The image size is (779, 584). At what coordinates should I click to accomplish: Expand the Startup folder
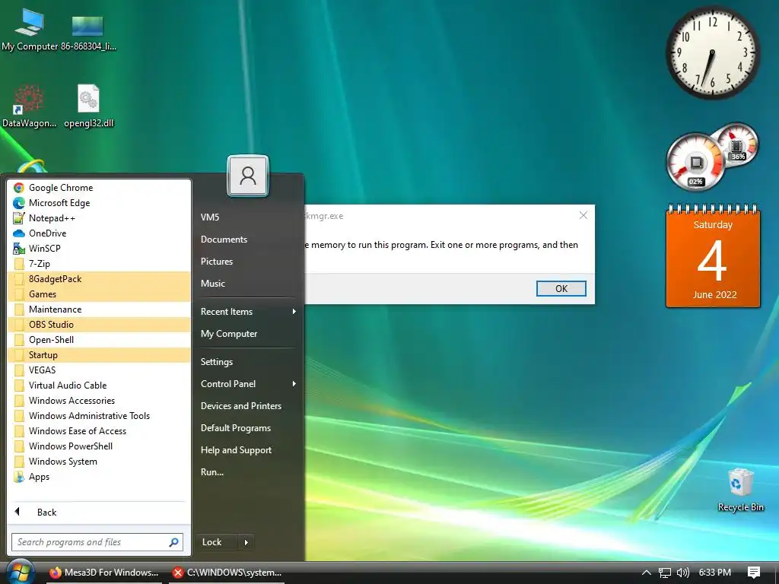(x=100, y=355)
